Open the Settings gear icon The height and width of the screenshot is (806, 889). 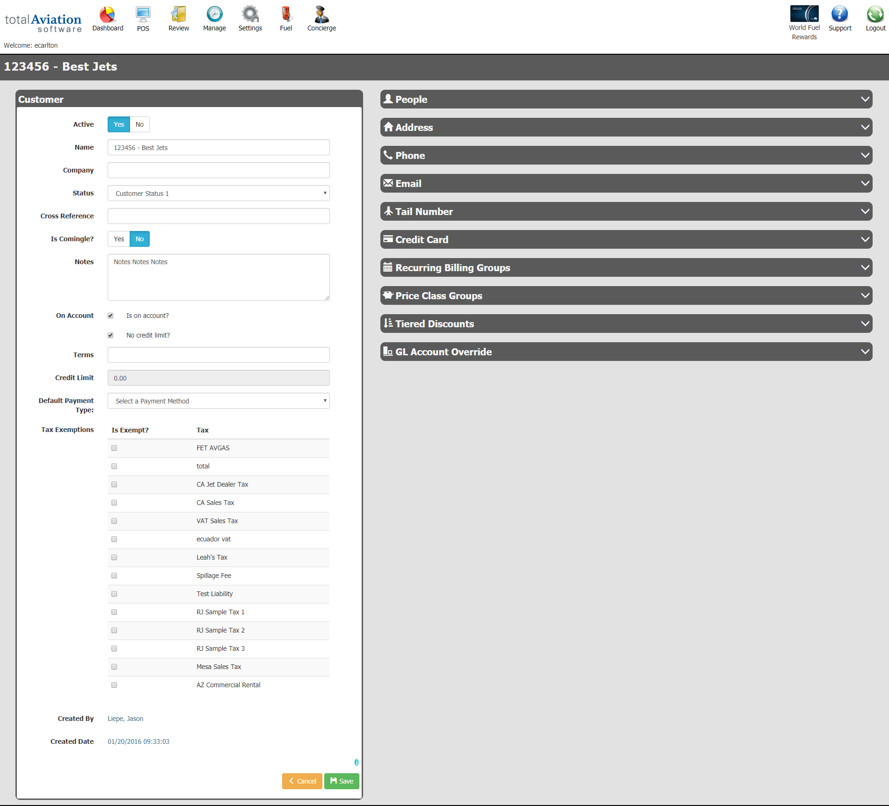click(x=250, y=15)
